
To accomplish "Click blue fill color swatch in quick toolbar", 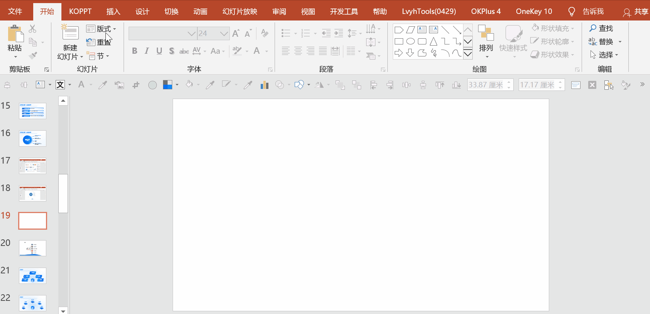I will tap(168, 85).
